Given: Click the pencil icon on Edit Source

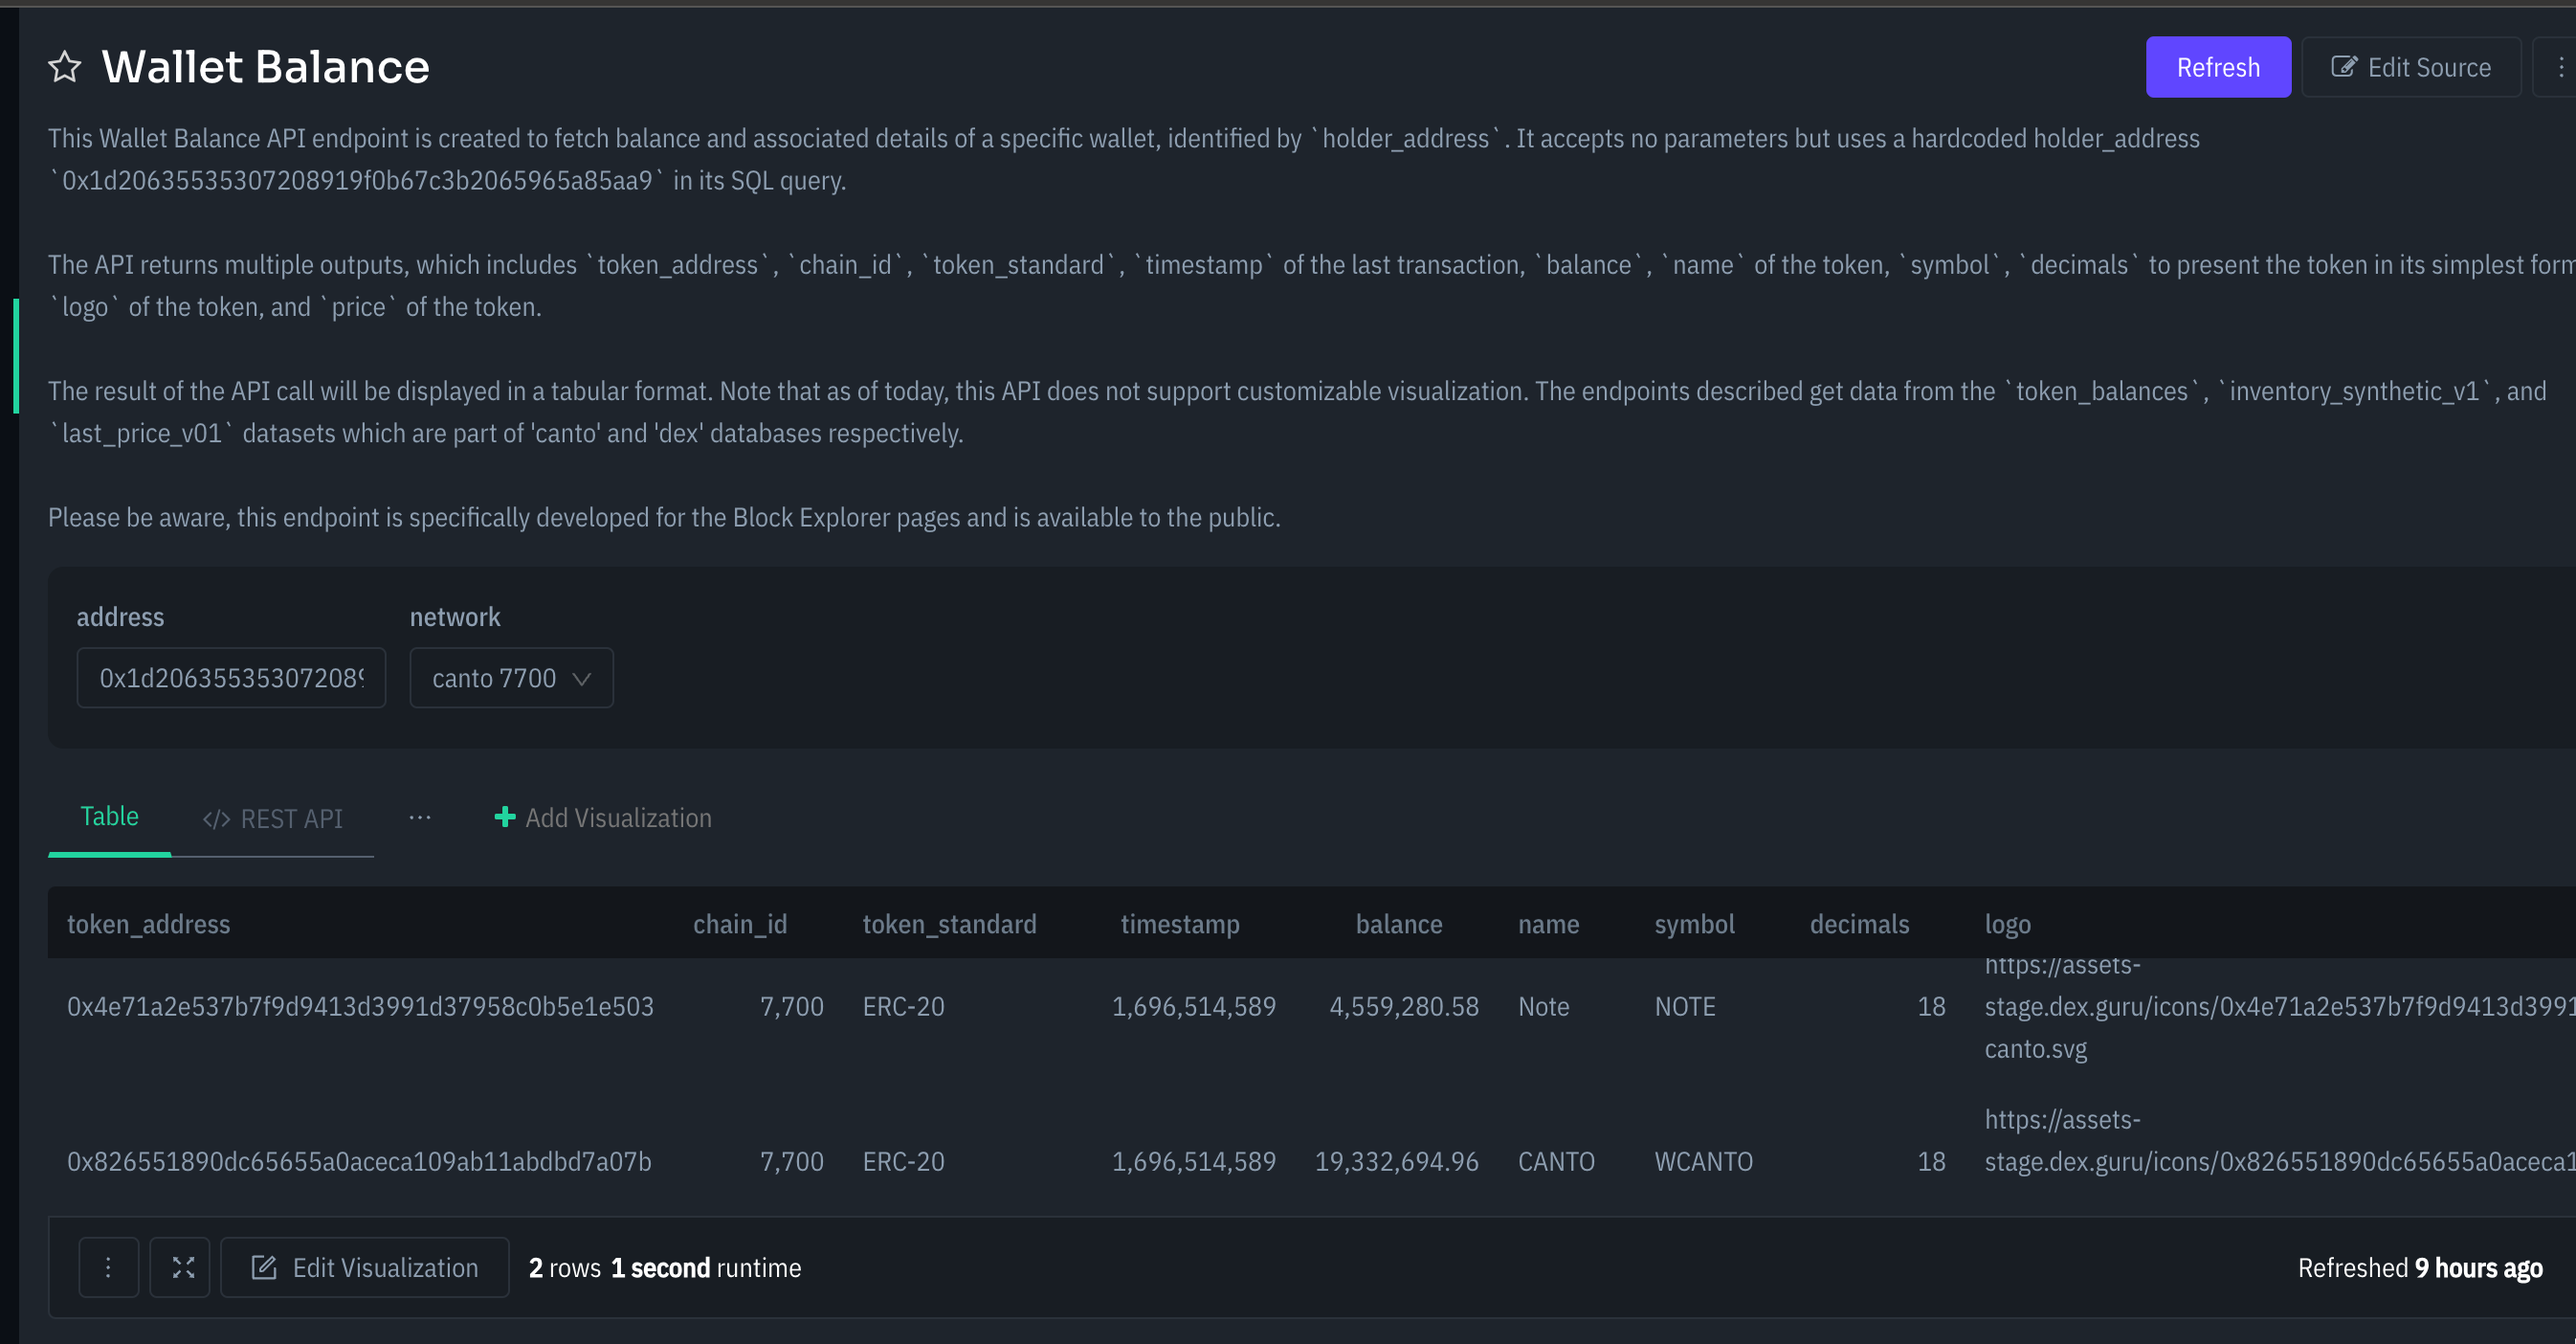Looking at the screenshot, I should [x=2344, y=66].
